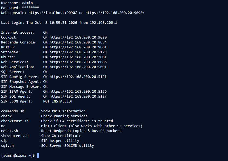Click the 'mc' command name
This screenshot has height=161, width=228.
[x=3, y=126]
